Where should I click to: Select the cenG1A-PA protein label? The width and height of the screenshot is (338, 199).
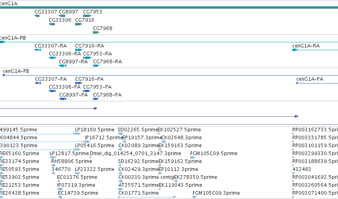(310, 79)
